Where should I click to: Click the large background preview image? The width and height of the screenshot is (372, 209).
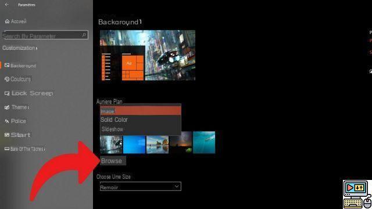tap(148, 55)
